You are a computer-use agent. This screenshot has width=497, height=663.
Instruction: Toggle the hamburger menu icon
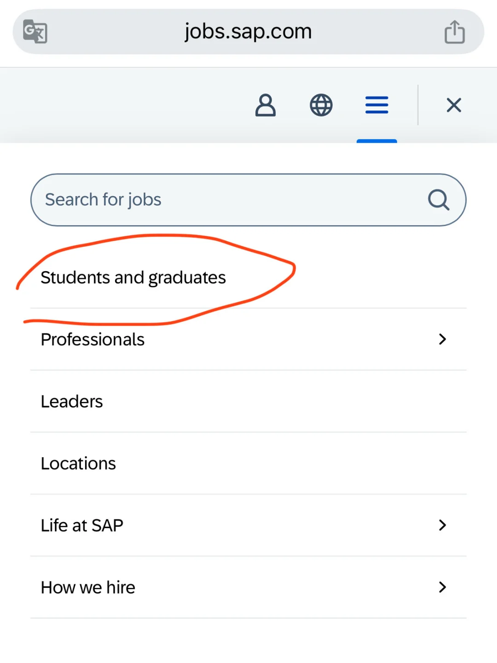click(377, 105)
